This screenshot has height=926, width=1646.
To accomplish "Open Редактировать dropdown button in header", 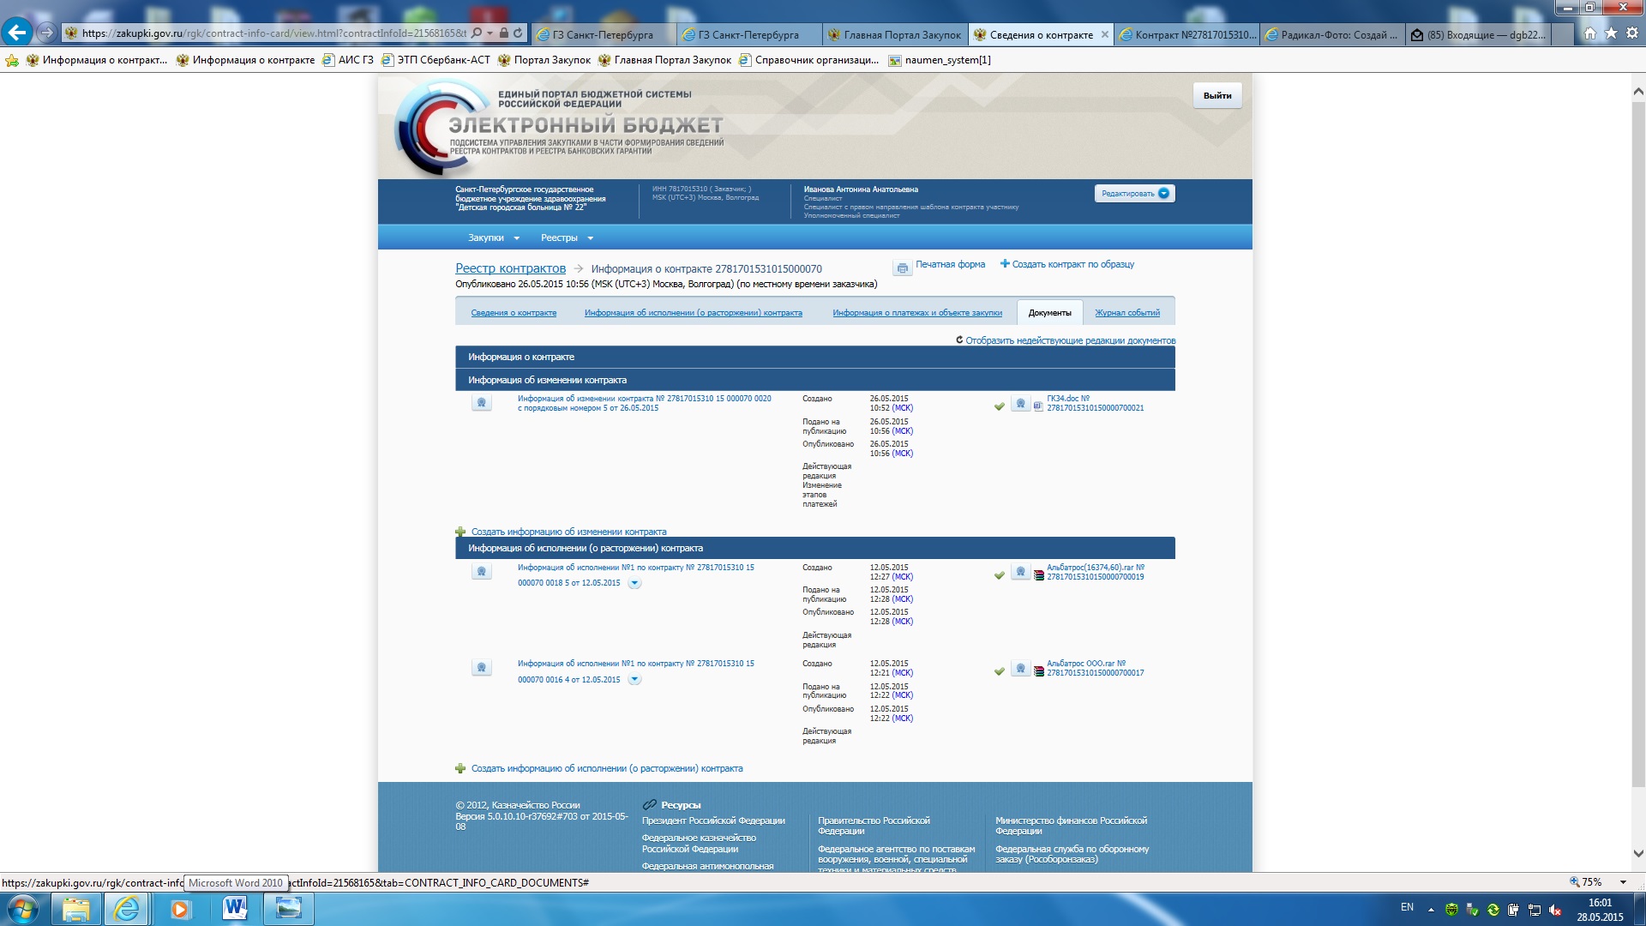I will (1134, 194).
